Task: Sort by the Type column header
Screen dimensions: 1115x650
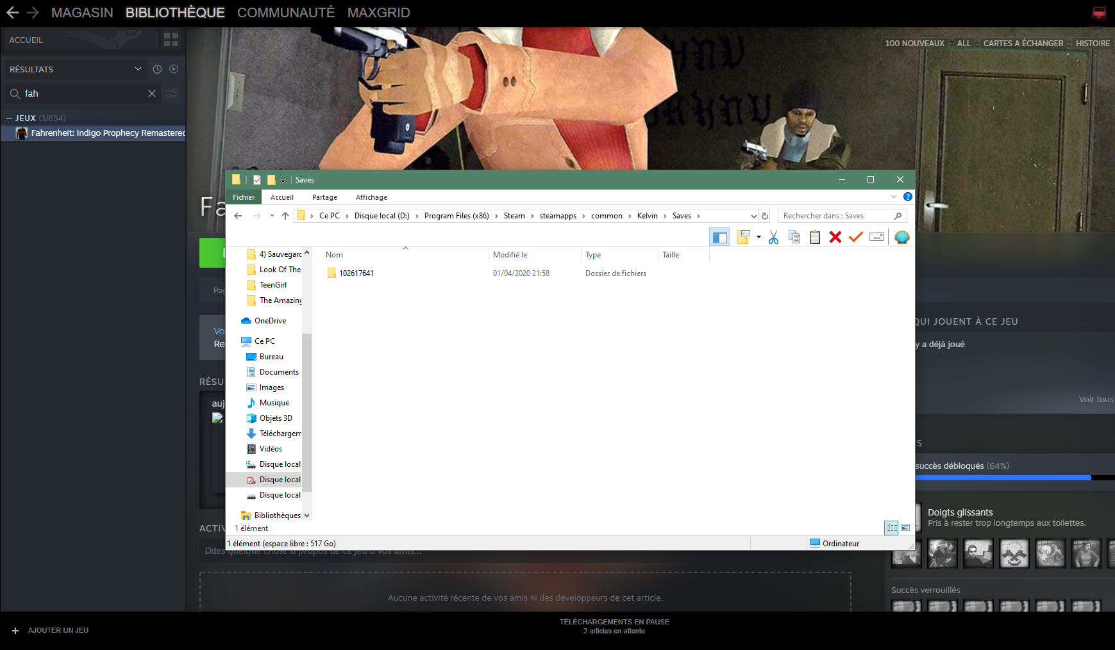Action: (x=619, y=255)
